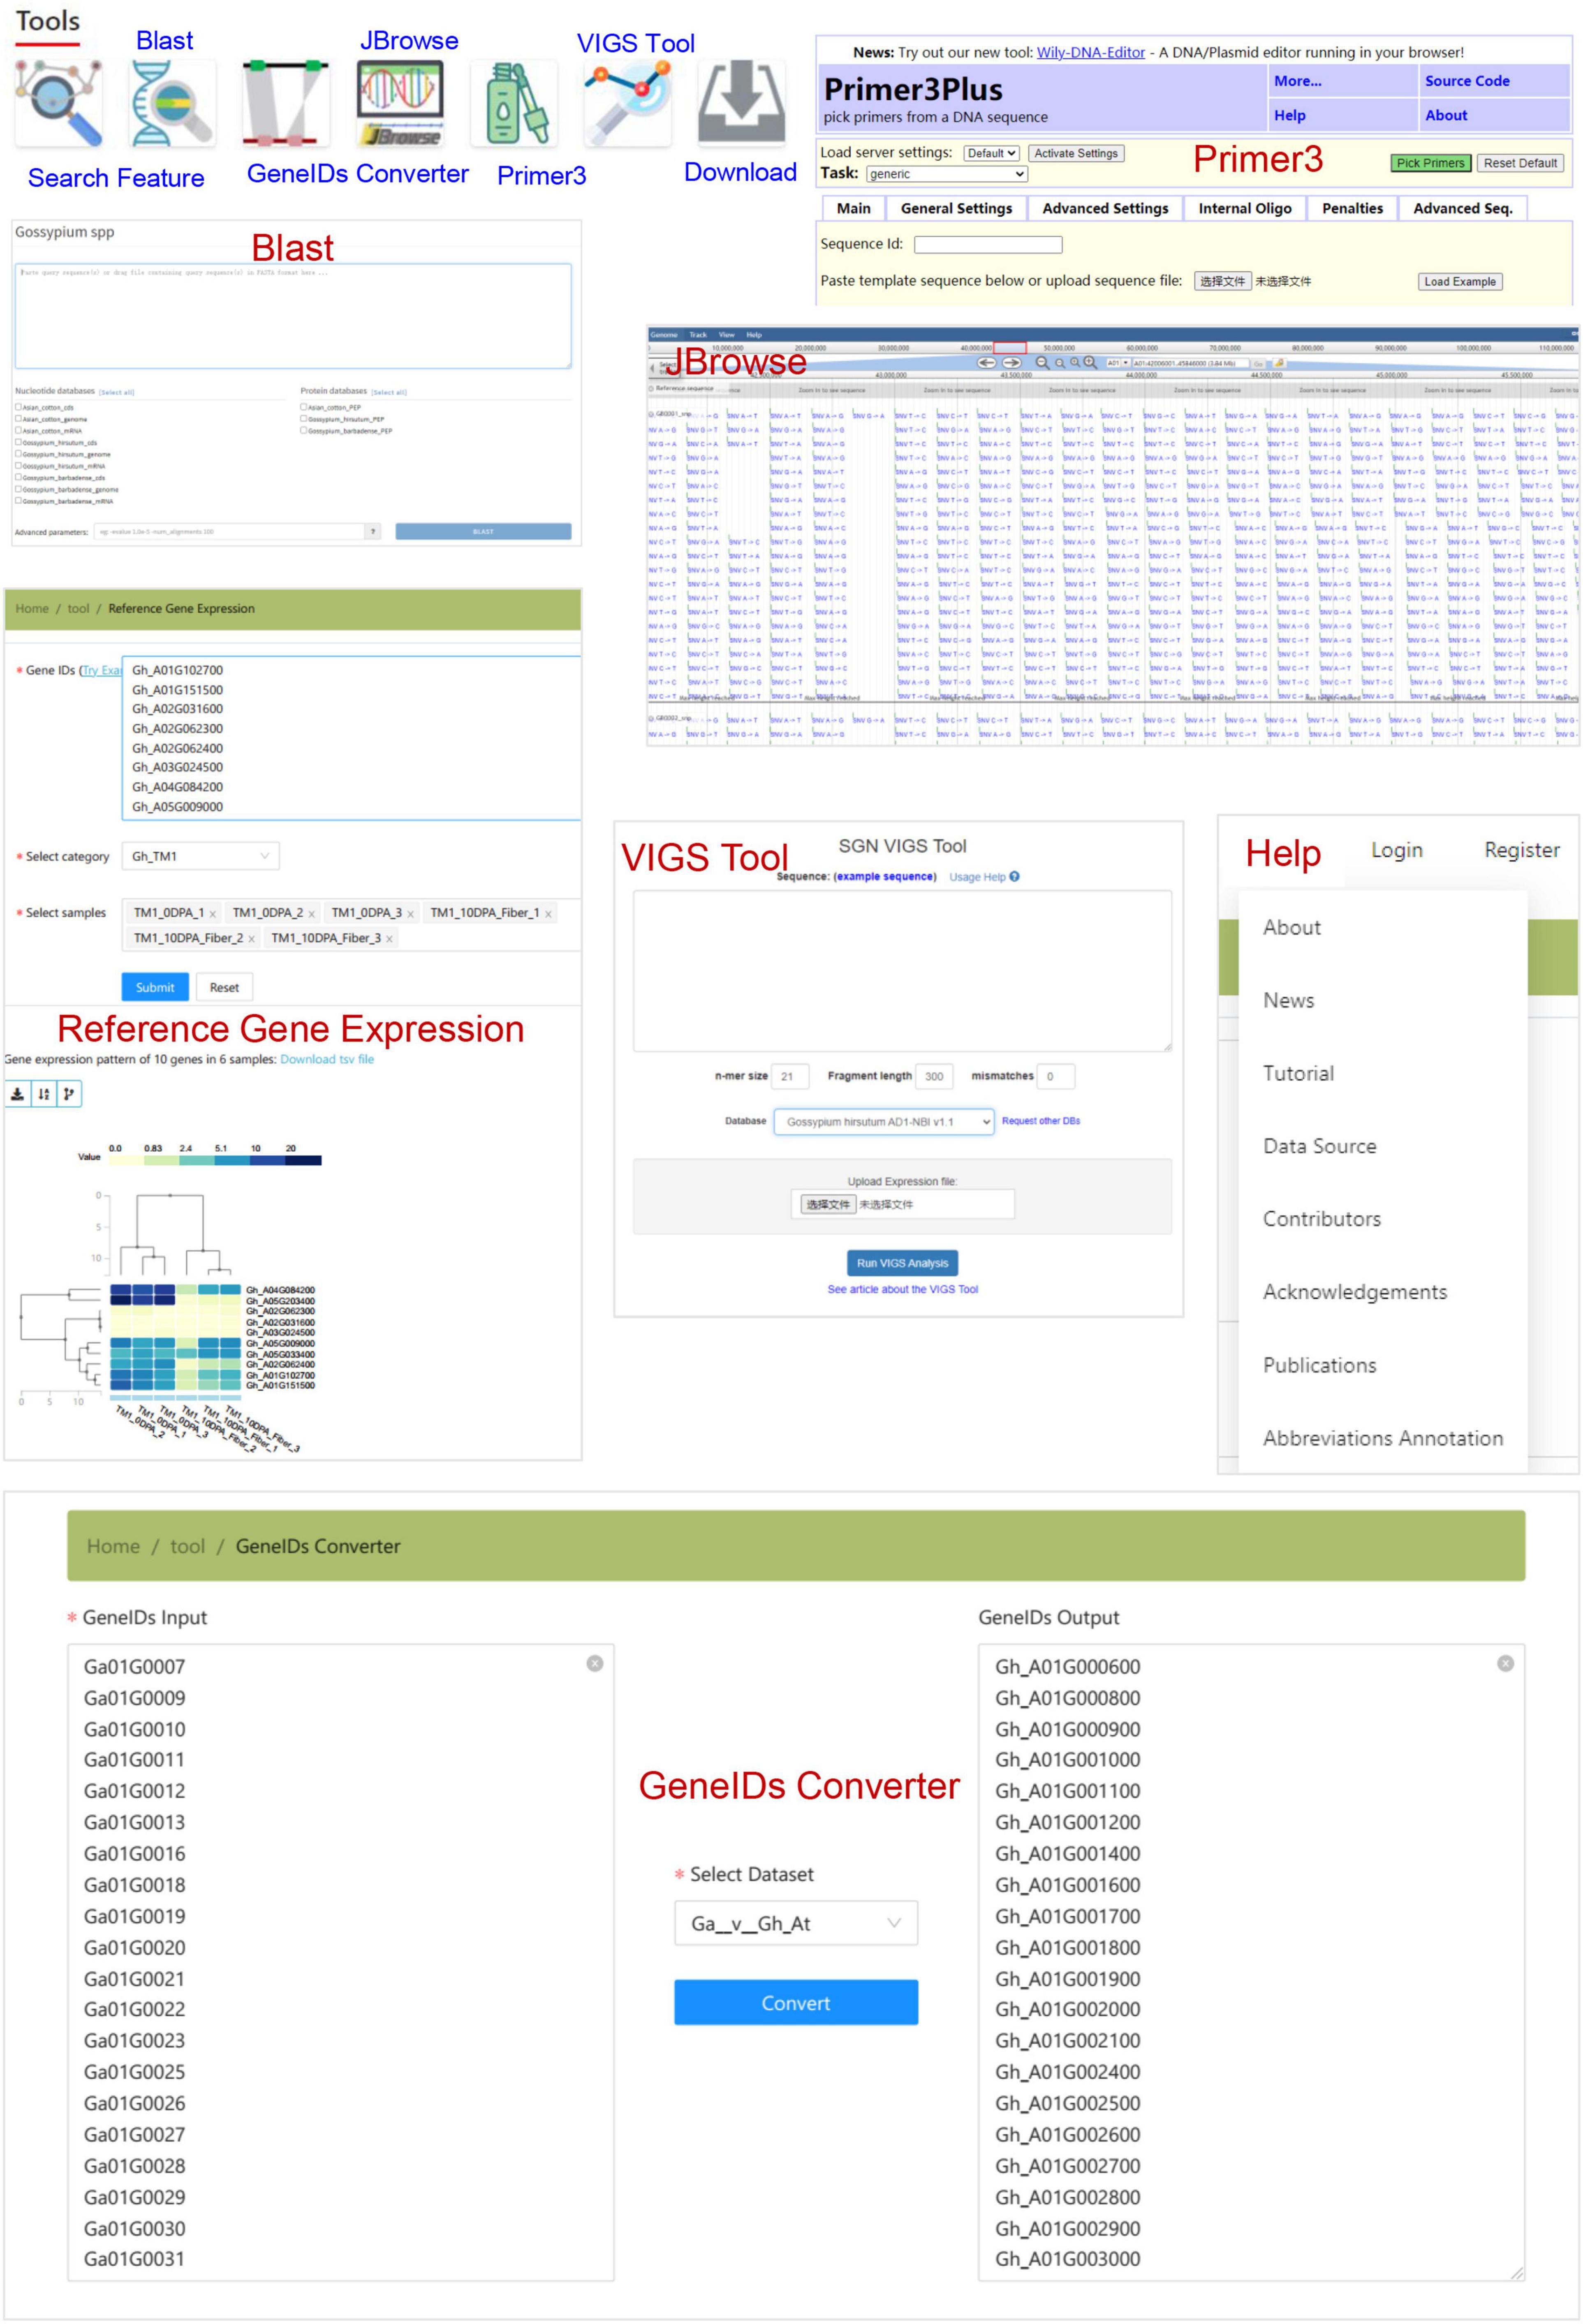The image size is (1583, 2324).
Task: Select Publications in the Help menu
Action: (x=1319, y=1365)
